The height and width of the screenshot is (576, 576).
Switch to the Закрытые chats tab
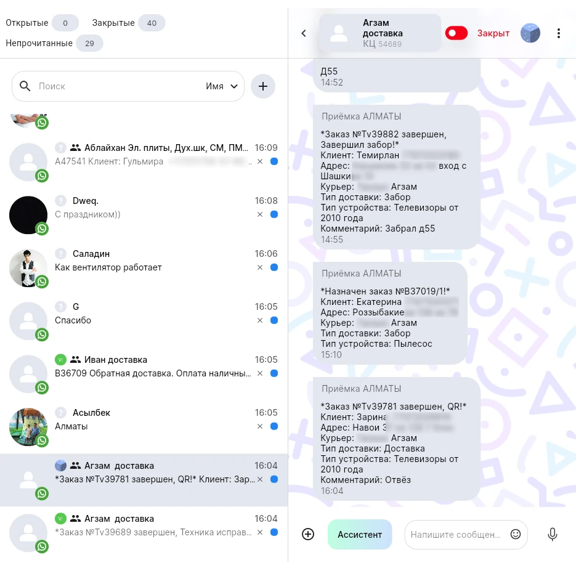point(128,23)
